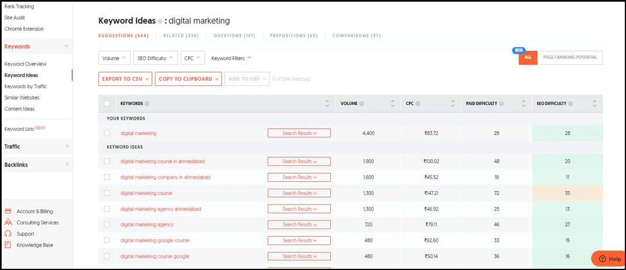The image size is (626, 270).
Task: Click Export to CSV button
Action: pos(125,79)
